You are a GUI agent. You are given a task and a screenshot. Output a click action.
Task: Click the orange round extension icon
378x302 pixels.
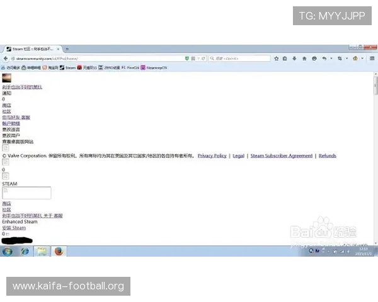tap(355, 59)
